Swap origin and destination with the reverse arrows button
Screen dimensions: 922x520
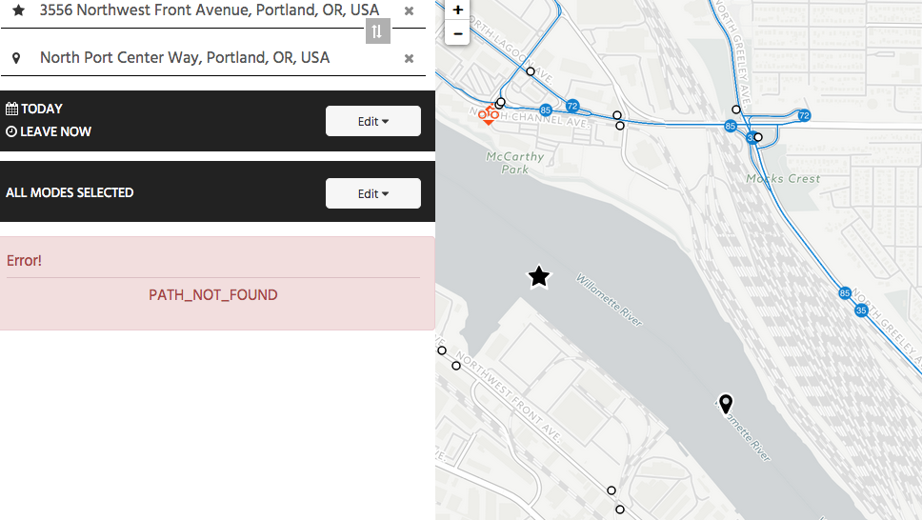377,31
